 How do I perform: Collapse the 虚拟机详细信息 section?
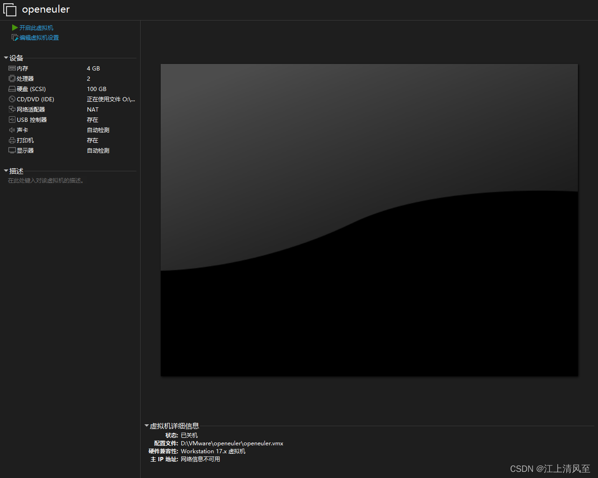tap(147, 426)
